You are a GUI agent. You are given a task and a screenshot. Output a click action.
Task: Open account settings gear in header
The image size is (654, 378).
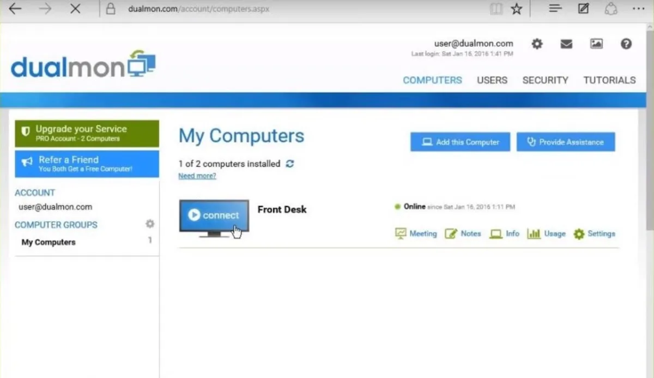pos(537,44)
